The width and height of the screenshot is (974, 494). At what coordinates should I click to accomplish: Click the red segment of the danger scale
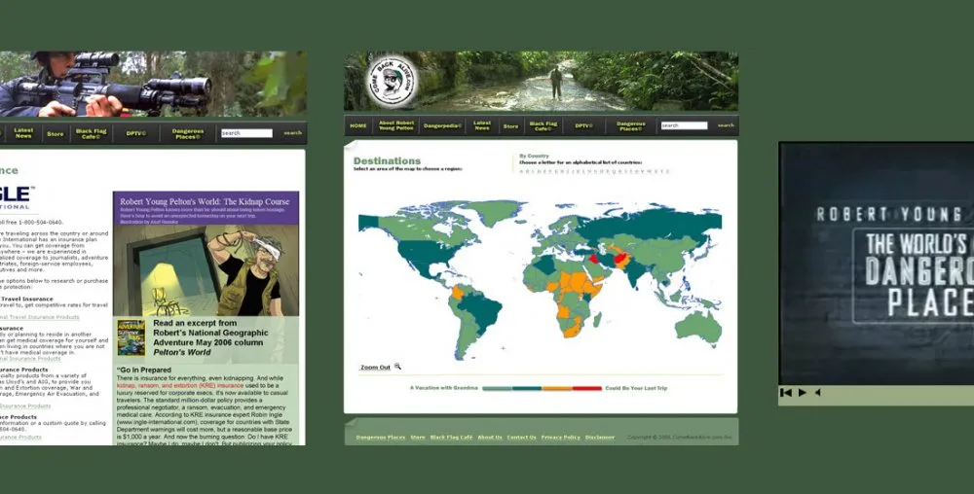pos(586,388)
